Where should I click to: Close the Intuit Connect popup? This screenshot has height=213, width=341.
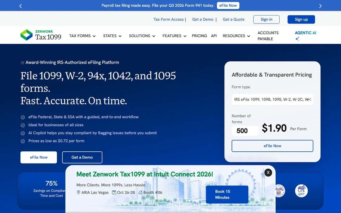pyautogui.click(x=268, y=173)
